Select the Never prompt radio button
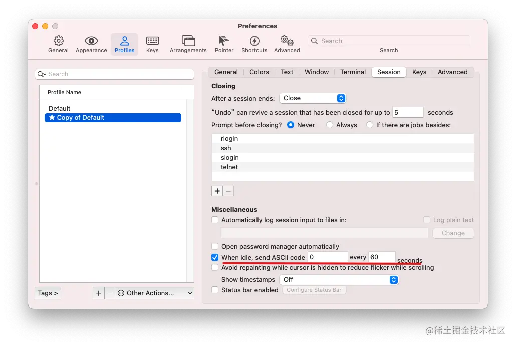 click(x=290, y=125)
